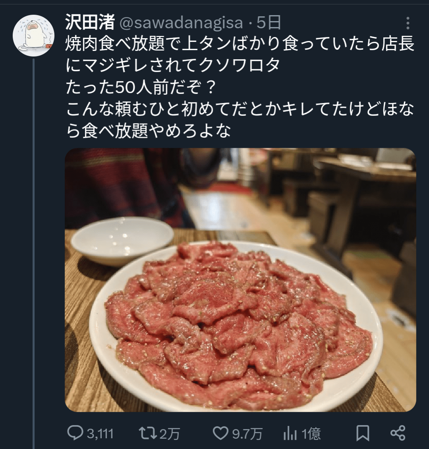Open profile via display name 沢田渚
This screenshot has height=449, width=429.
click(90, 23)
